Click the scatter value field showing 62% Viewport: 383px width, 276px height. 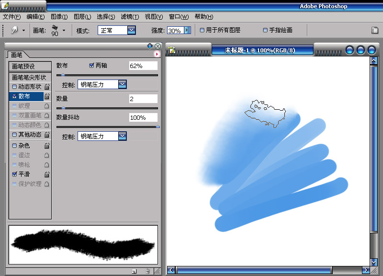pos(143,66)
